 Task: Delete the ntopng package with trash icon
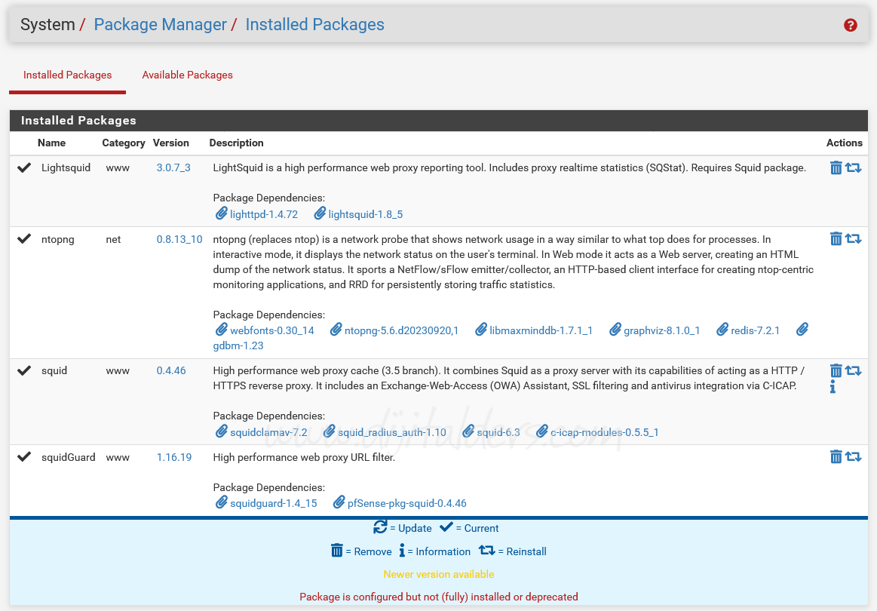(836, 239)
